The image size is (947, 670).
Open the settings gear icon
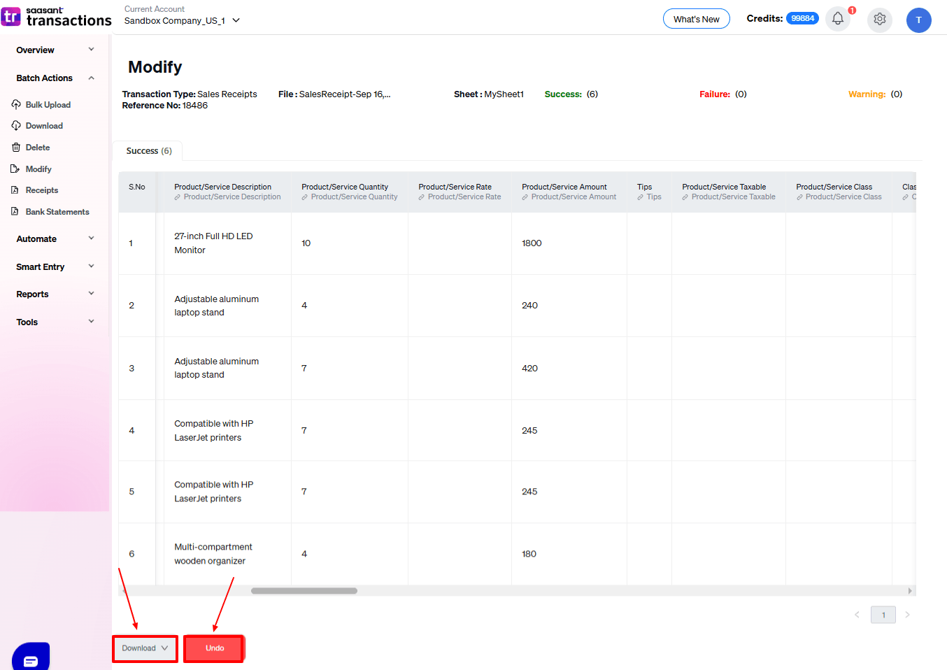pyautogui.click(x=879, y=19)
